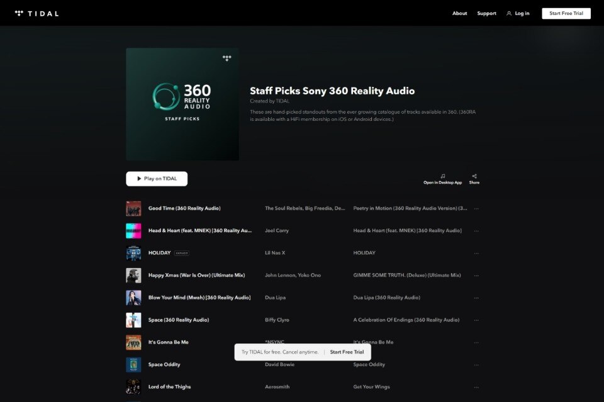Open artist The Soul Rebels, Big Freedia
This screenshot has height=402, width=604.
pyautogui.click(x=305, y=208)
